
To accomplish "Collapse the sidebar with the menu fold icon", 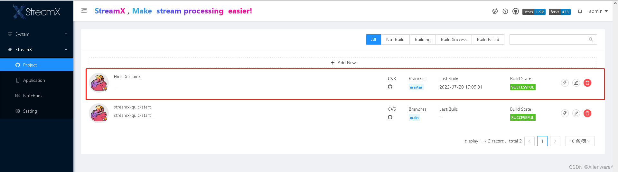I will [84, 11].
